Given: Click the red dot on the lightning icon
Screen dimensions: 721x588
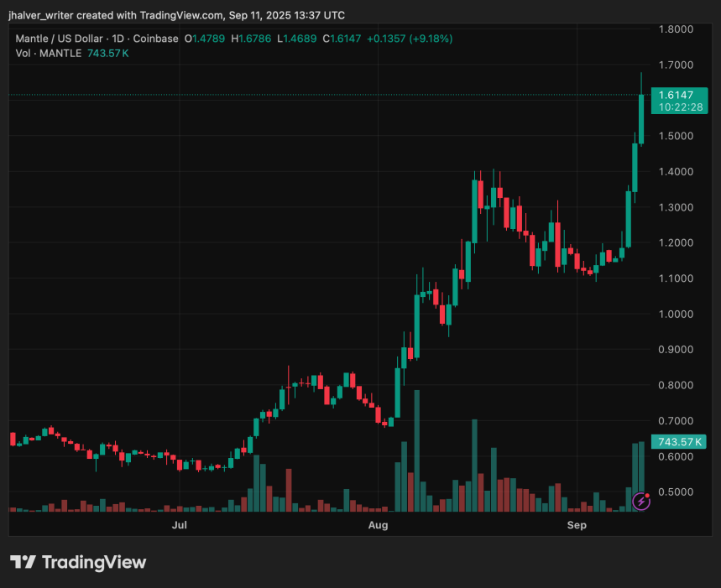Looking at the screenshot, I should tap(646, 495).
